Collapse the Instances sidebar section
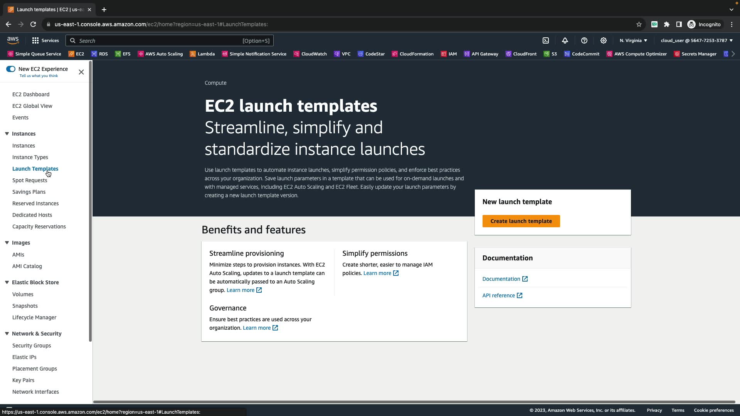 point(7,134)
